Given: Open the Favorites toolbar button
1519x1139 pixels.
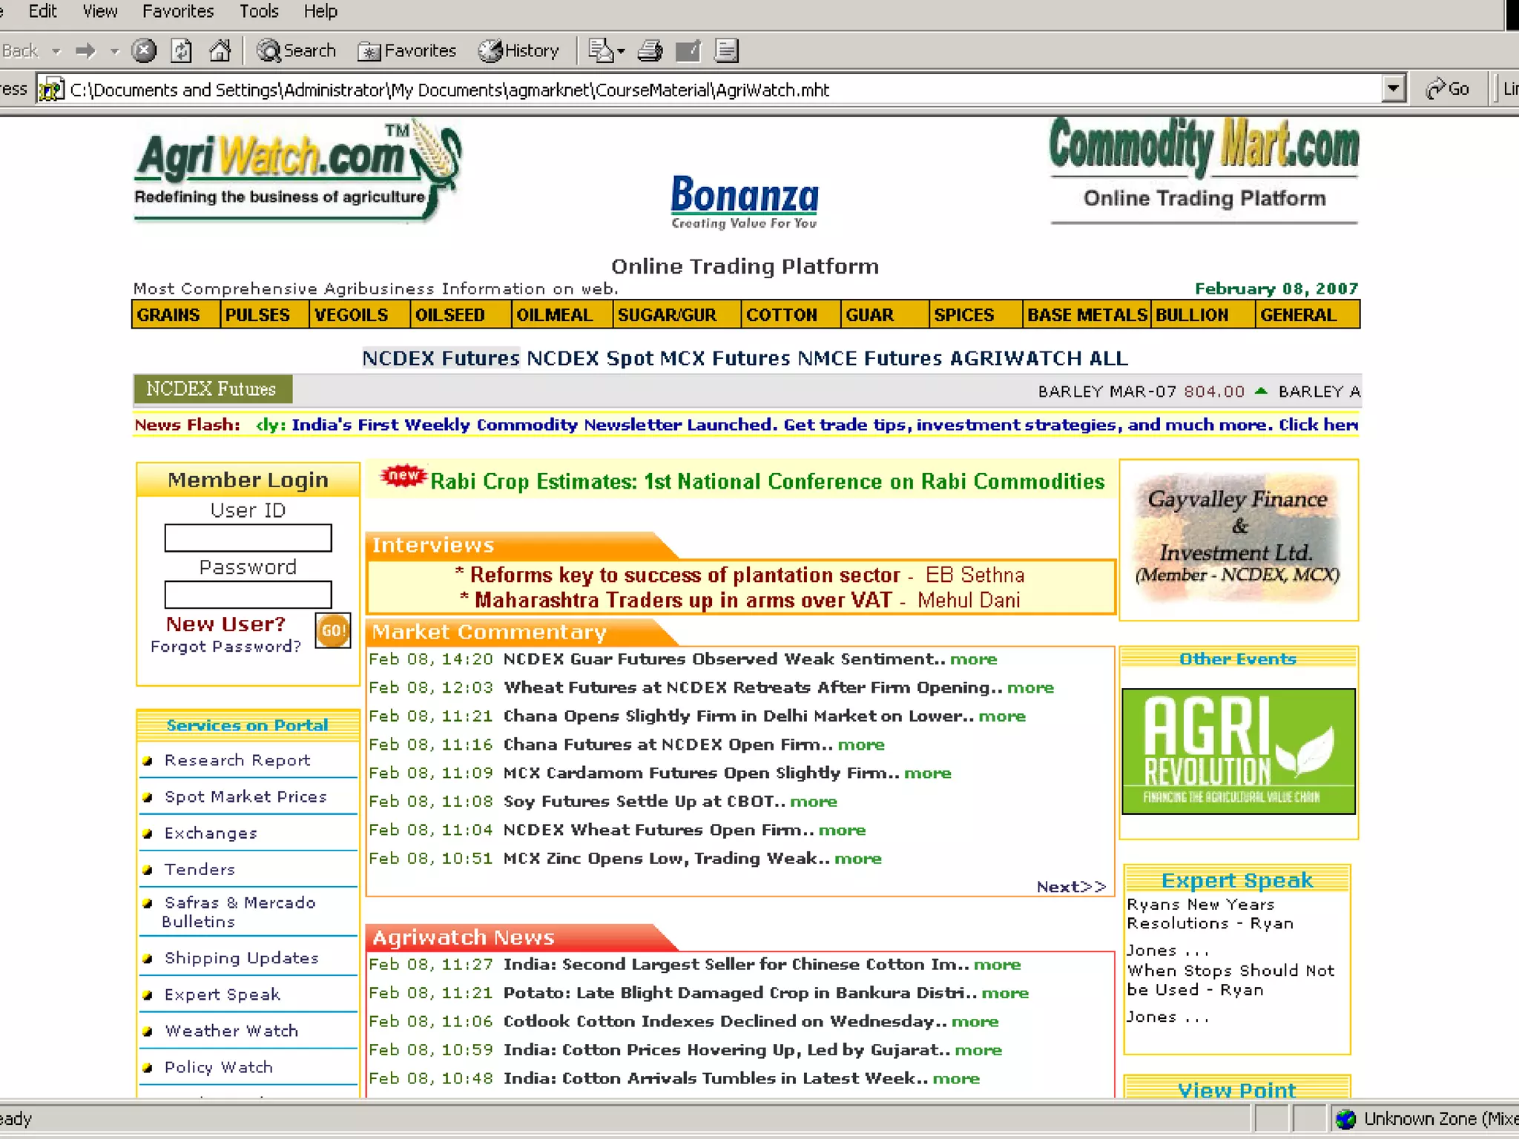Looking at the screenshot, I should click(x=407, y=50).
